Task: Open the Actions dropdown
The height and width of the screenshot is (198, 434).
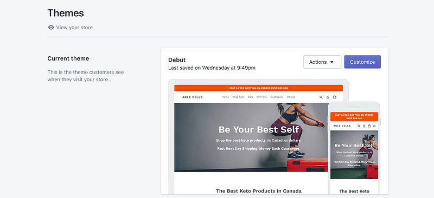Action: click(x=322, y=62)
